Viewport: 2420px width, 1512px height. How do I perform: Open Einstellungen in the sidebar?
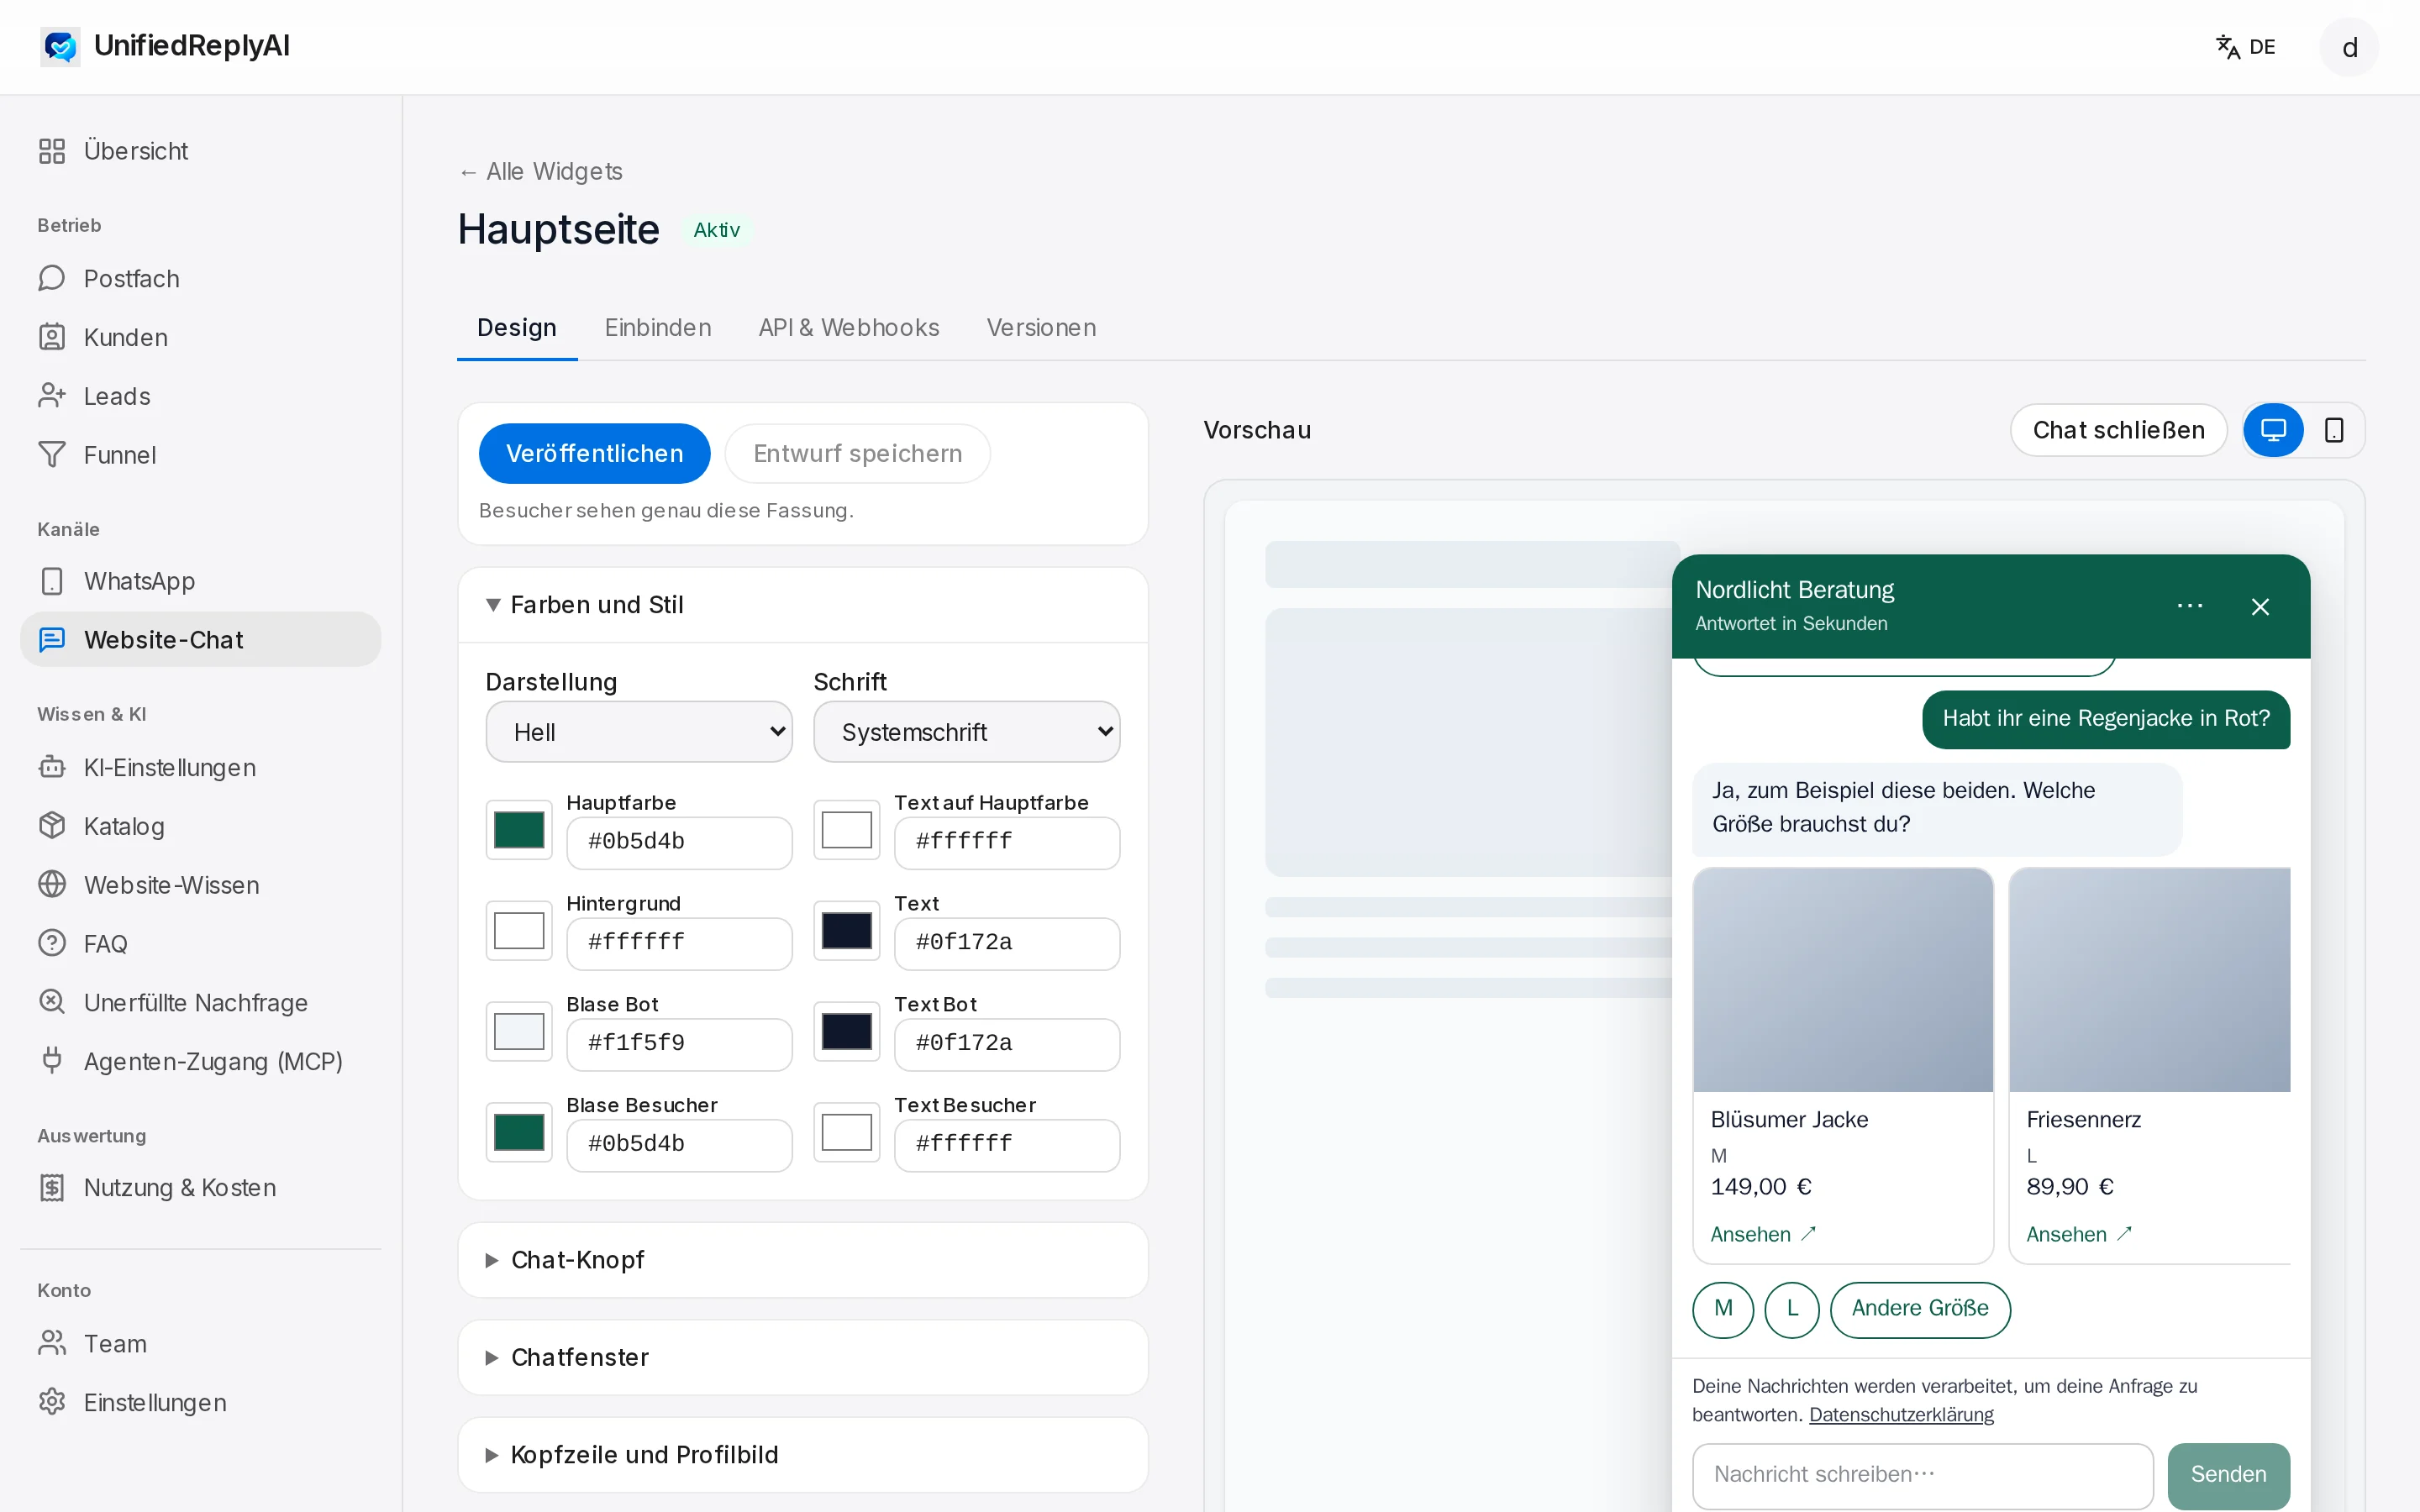click(x=200, y=1402)
